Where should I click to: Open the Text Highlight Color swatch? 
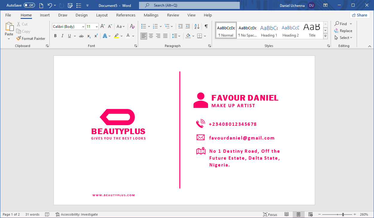116,36
